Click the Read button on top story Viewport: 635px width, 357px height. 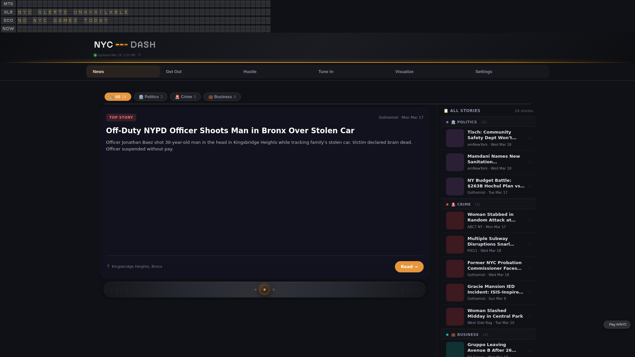[409, 267]
